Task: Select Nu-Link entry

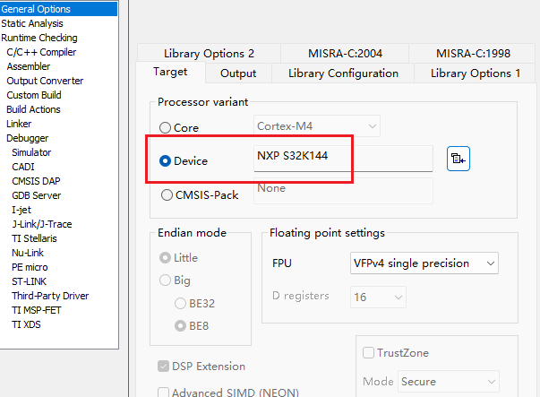Action: [x=28, y=253]
